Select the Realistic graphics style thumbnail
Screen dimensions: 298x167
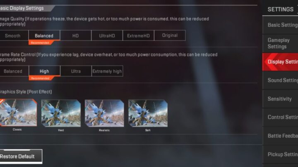(x=104, y=113)
